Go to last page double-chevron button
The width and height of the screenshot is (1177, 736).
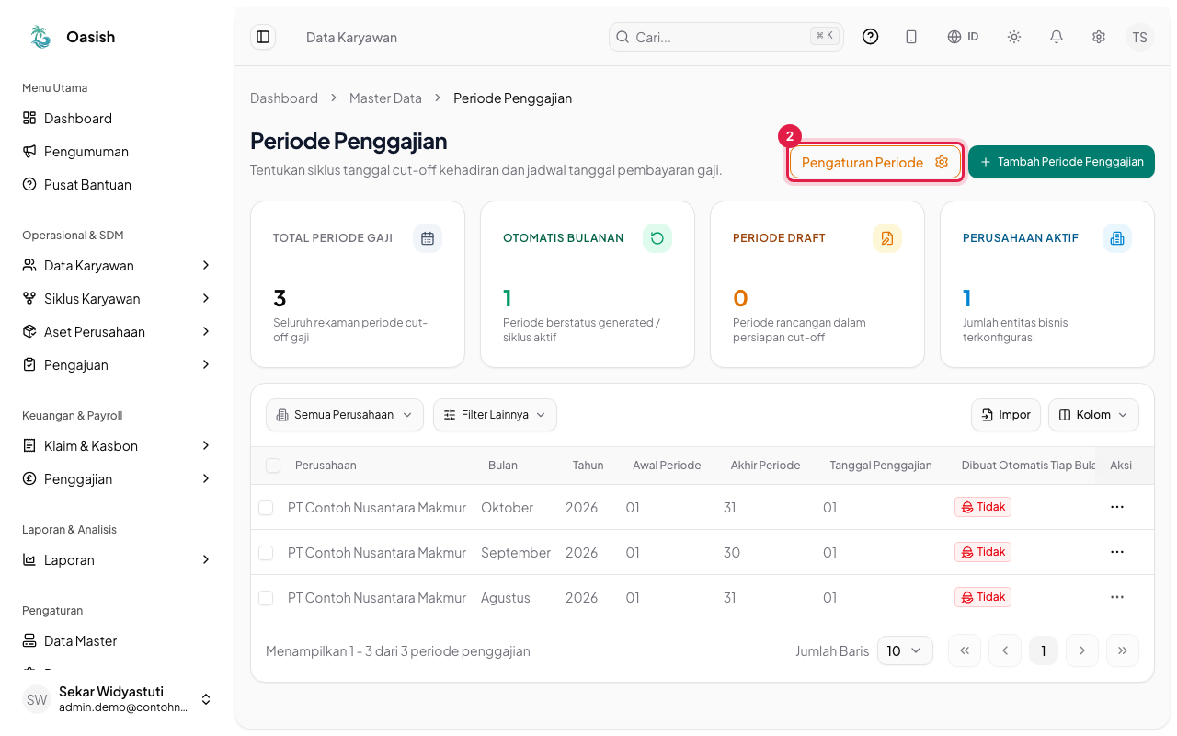1123,650
